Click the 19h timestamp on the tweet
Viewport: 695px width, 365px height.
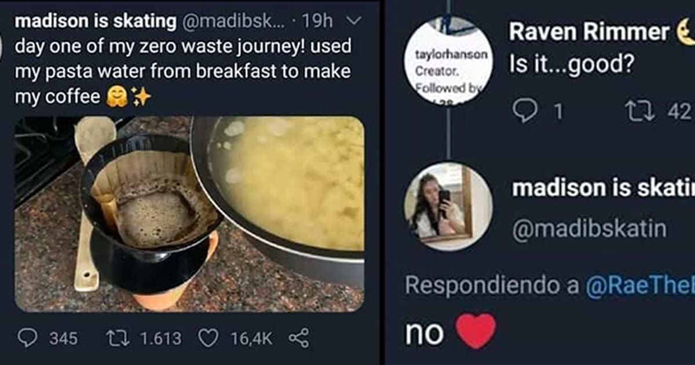(x=317, y=21)
